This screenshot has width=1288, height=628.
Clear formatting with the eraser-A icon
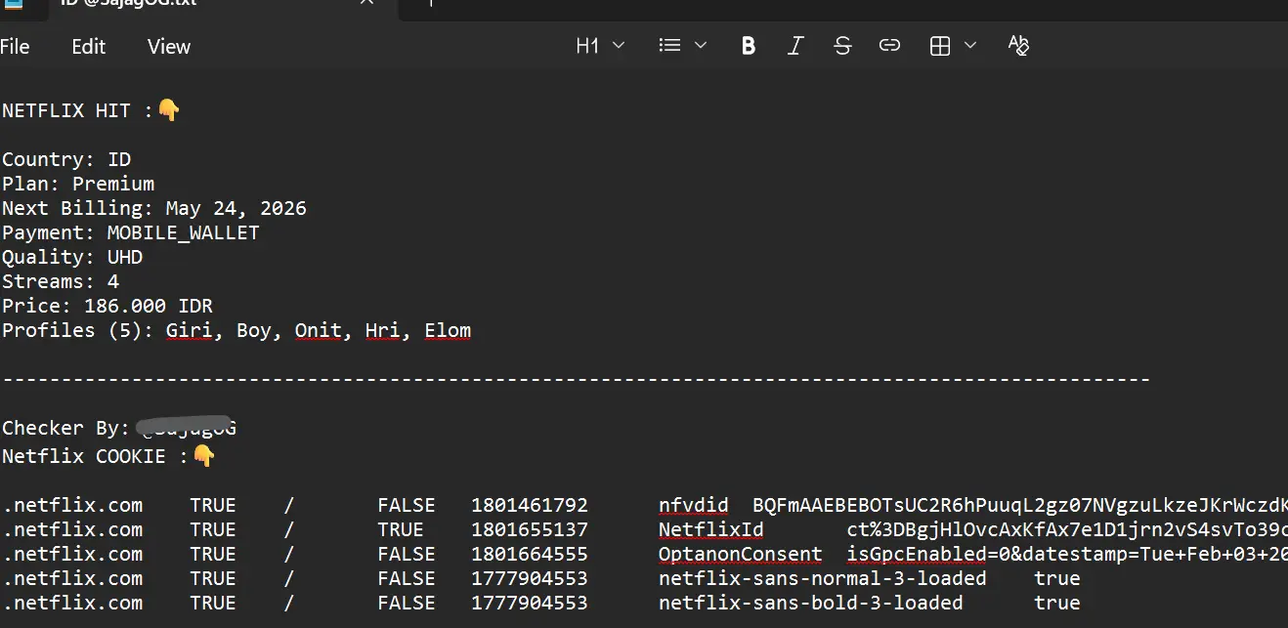[x=1018, y=46]
